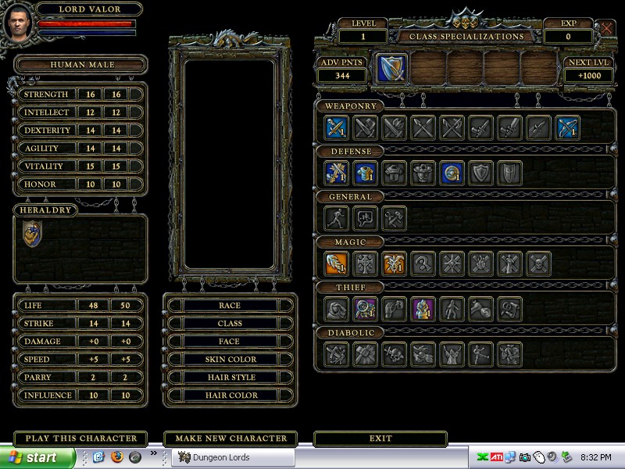Viewport: 625px width, 469px height.
Task: Click the camera icon in the system tray
Action: point(524,457)
